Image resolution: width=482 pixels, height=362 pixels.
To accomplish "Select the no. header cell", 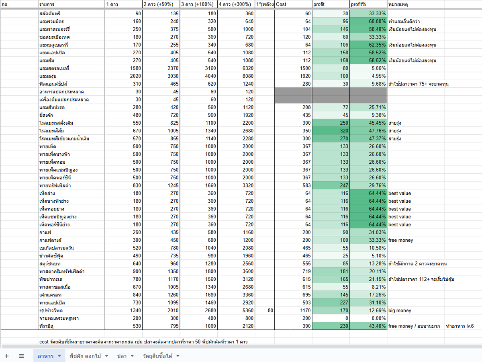I will (19, 4).
